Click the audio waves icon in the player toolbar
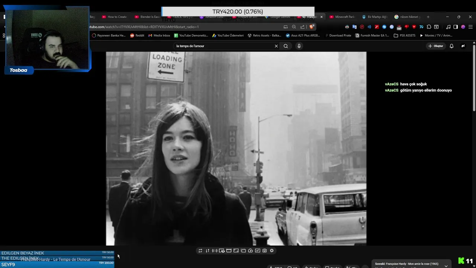The width and height of the screenshot is (476, 268). [x=215, y=251]
